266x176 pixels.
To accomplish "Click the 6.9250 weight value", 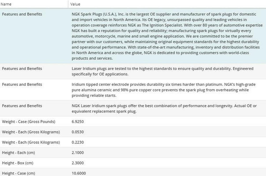I will (x=78, y=122).
